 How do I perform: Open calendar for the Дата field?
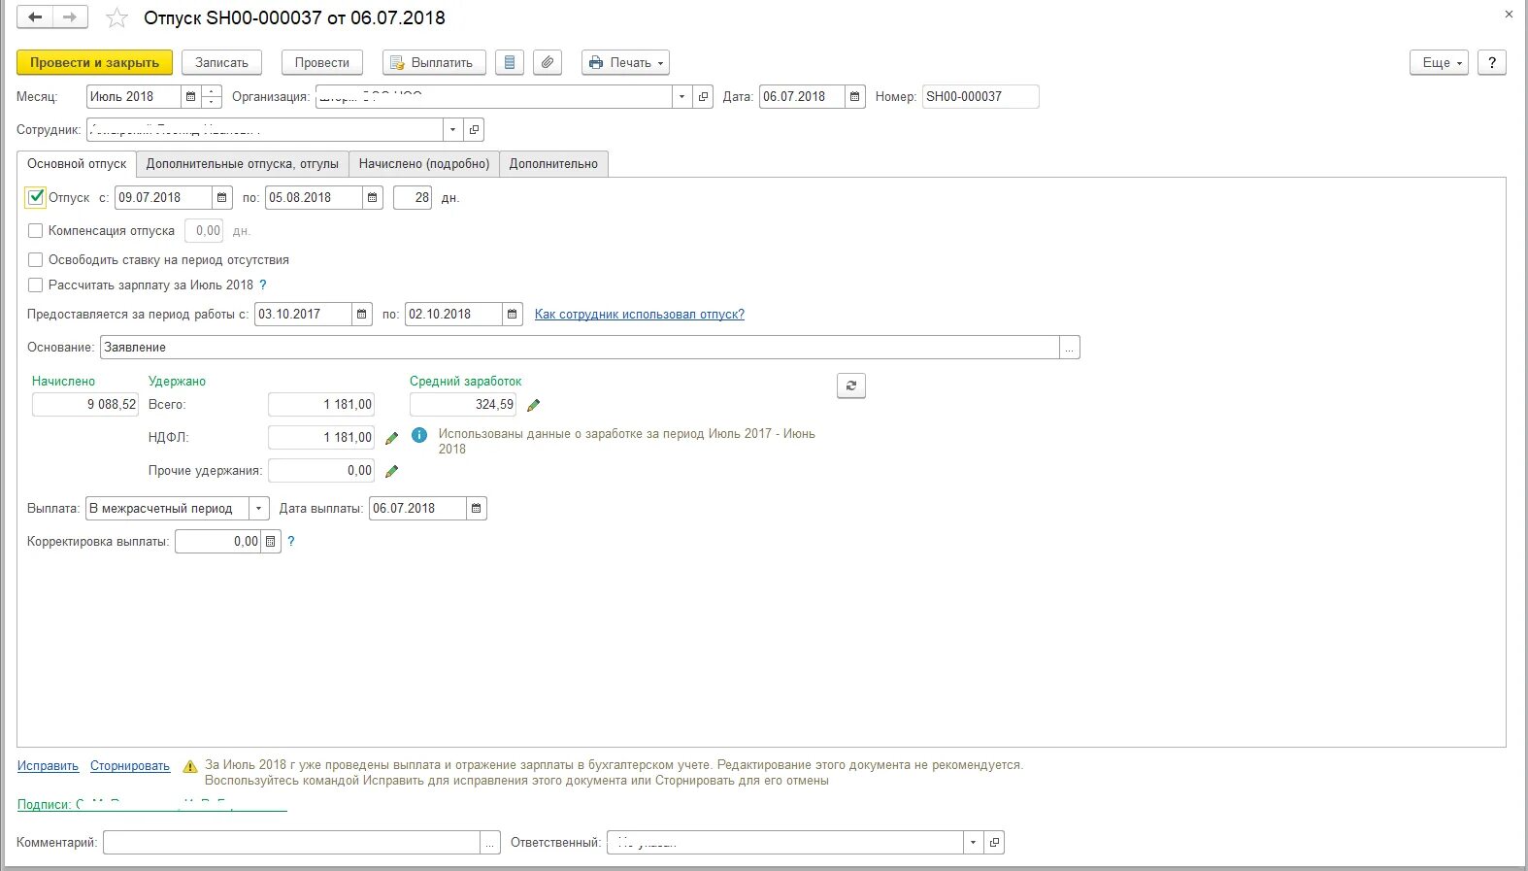854,96
